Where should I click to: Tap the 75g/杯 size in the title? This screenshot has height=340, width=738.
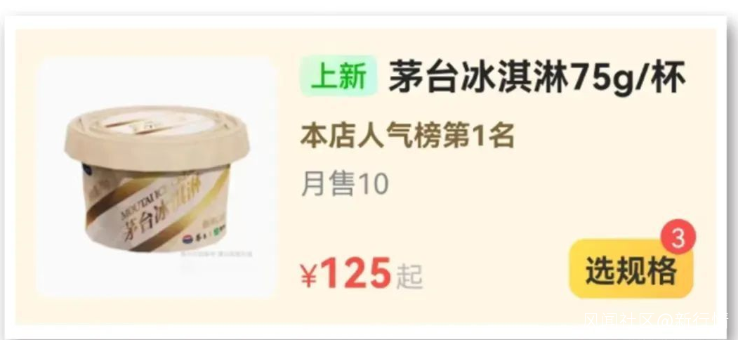(x=627, y=78)
